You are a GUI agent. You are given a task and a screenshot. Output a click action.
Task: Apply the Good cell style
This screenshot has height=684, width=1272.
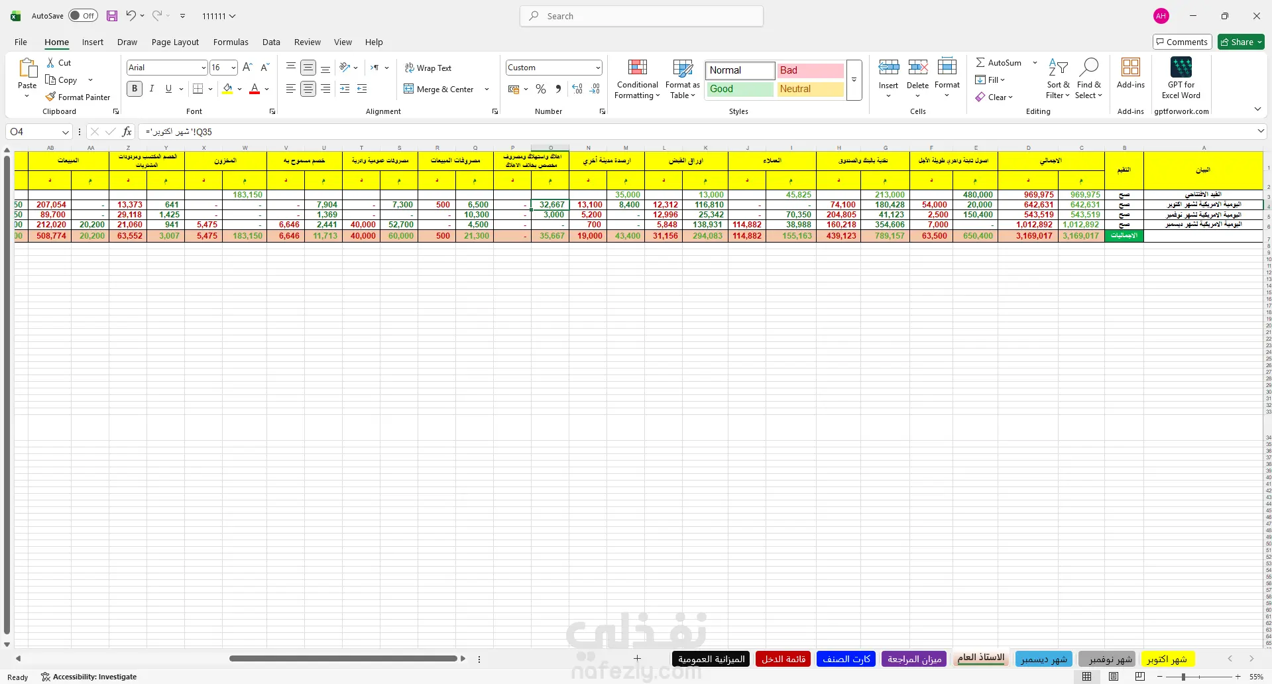point(740,89)
